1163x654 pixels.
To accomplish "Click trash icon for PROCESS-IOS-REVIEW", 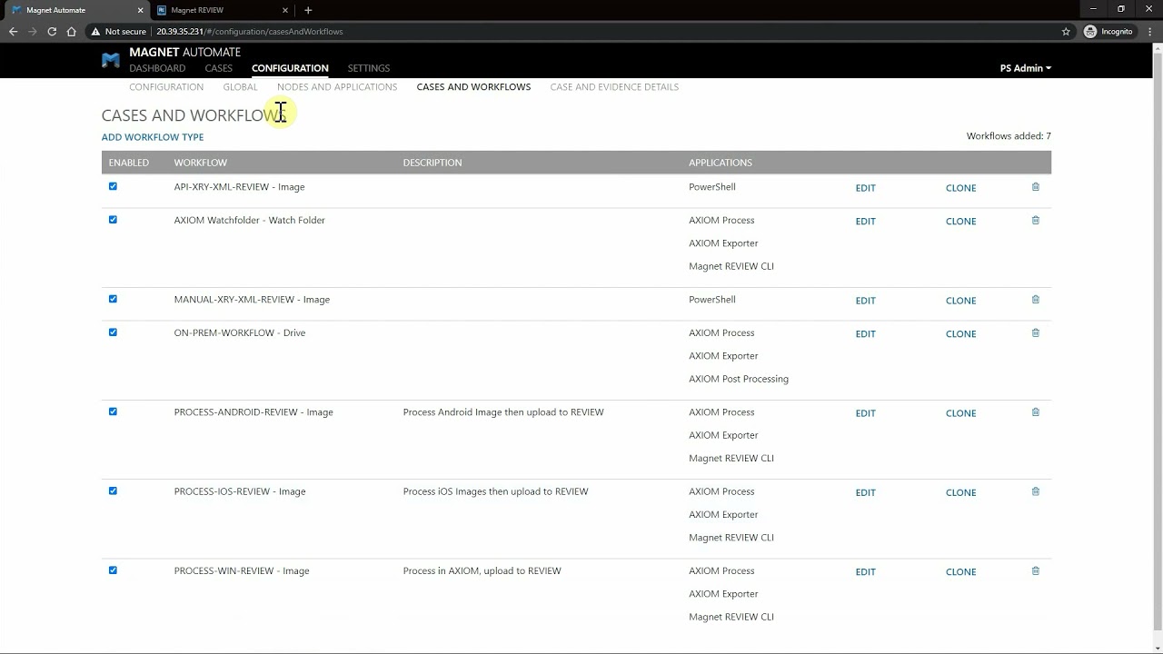I will point(1035,491).
